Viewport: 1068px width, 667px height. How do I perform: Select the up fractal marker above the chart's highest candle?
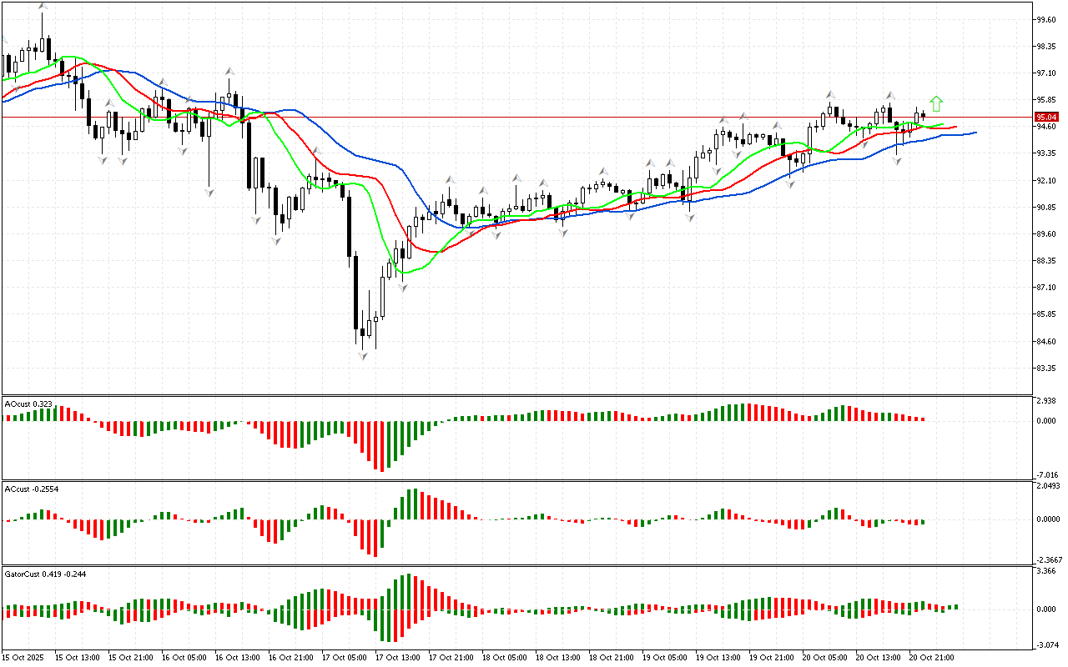[x=42, y=7]
